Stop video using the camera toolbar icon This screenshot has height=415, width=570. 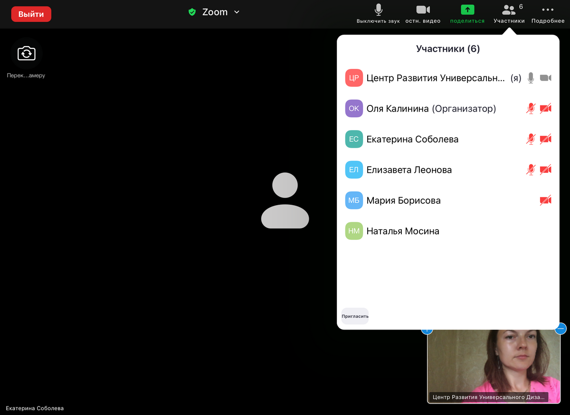(423, 10)
